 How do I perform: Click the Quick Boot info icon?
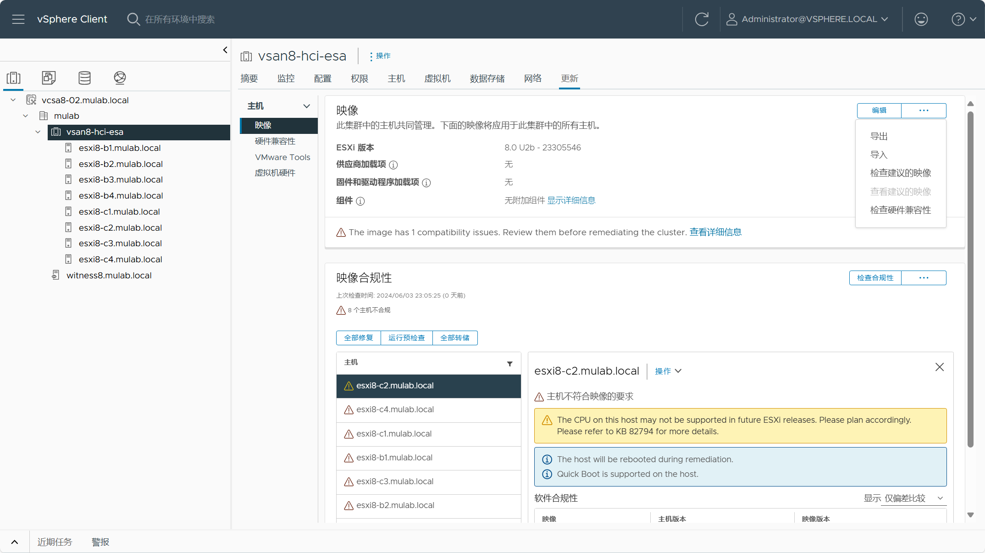[547, 474]
